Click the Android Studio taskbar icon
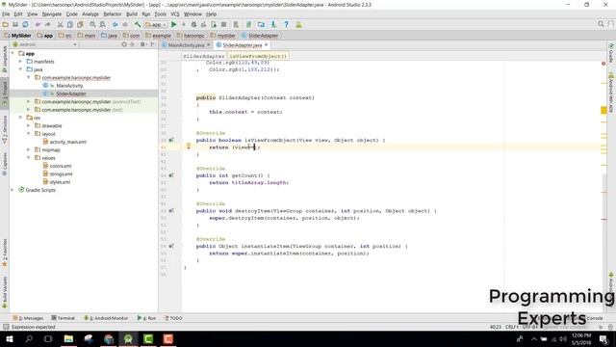Screen dimensions: 616x347 coord(128,338)
